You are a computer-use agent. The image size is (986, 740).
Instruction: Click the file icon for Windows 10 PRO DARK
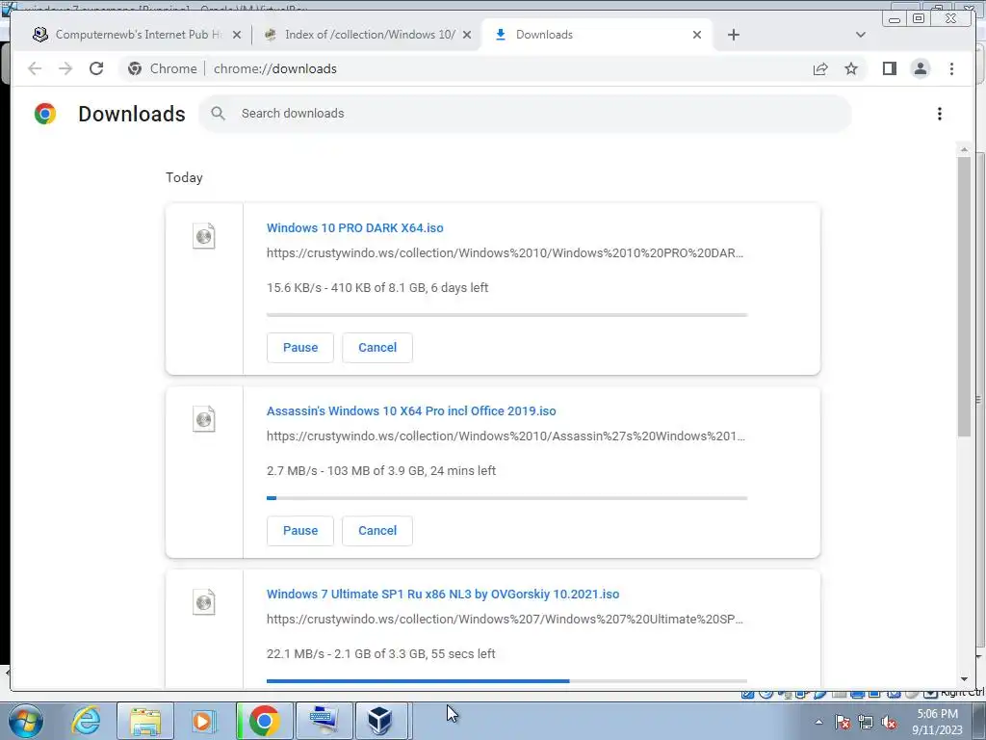[x=204, y=236]
